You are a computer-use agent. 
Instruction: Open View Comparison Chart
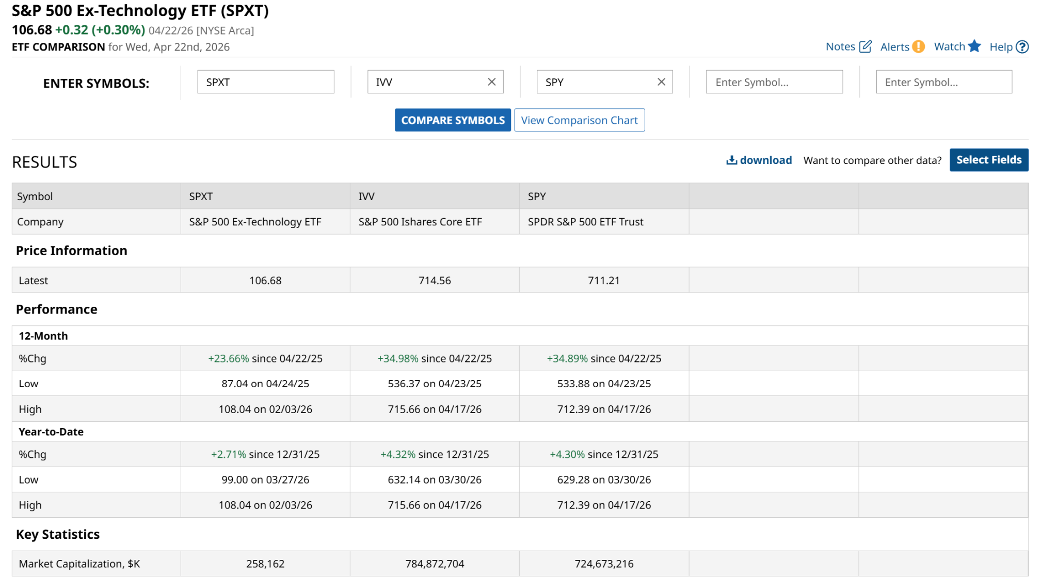click(579, 120)
